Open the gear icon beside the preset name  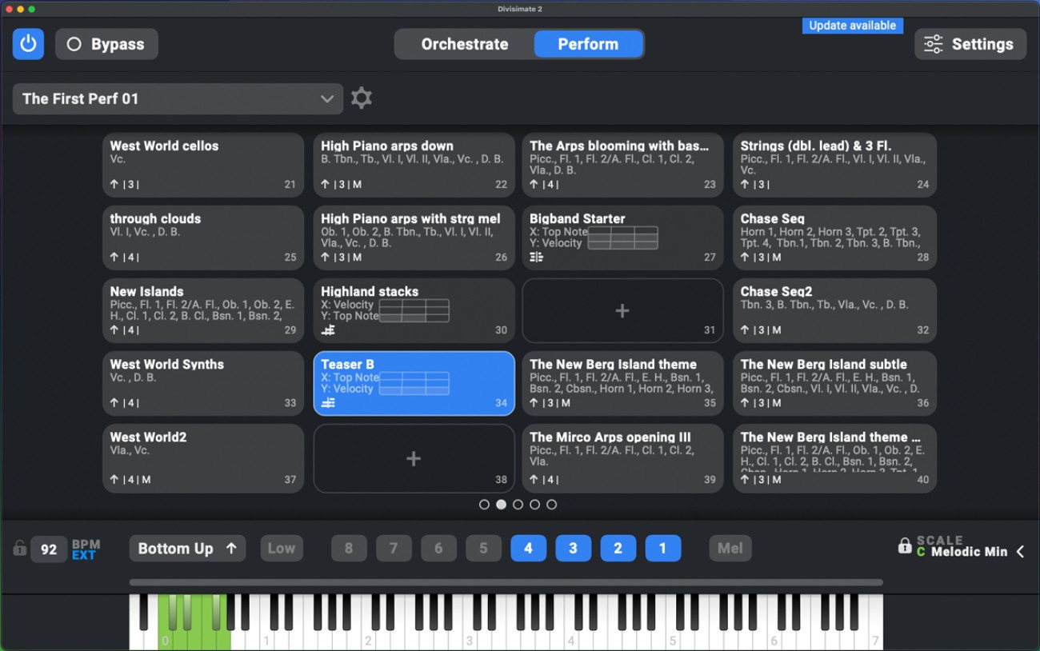pyautogui.click(x=362, y=98)
